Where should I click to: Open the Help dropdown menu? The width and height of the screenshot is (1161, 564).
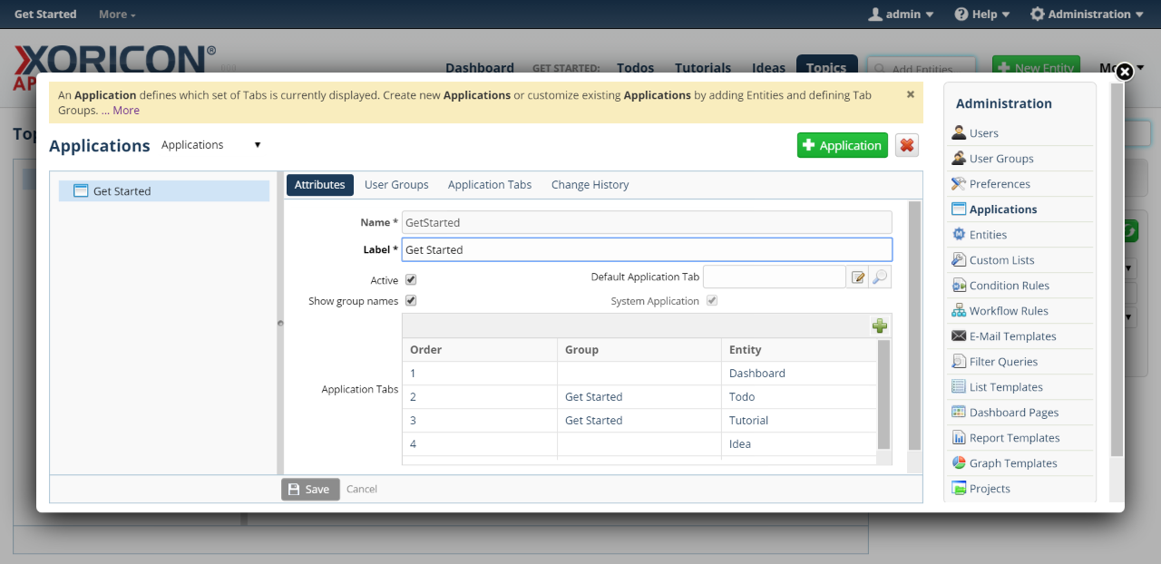(981, 15)
